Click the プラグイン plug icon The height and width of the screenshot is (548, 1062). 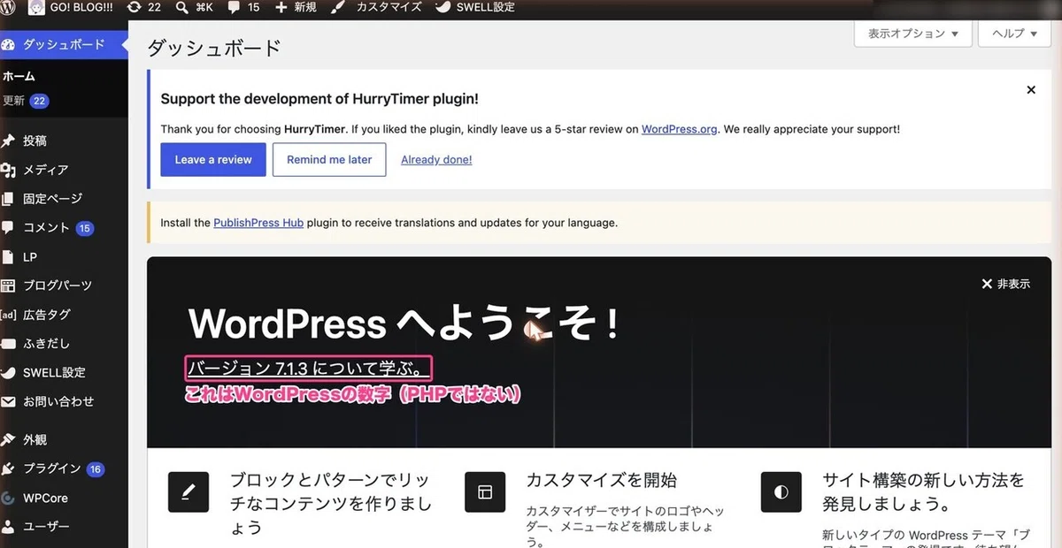point(9,468)
